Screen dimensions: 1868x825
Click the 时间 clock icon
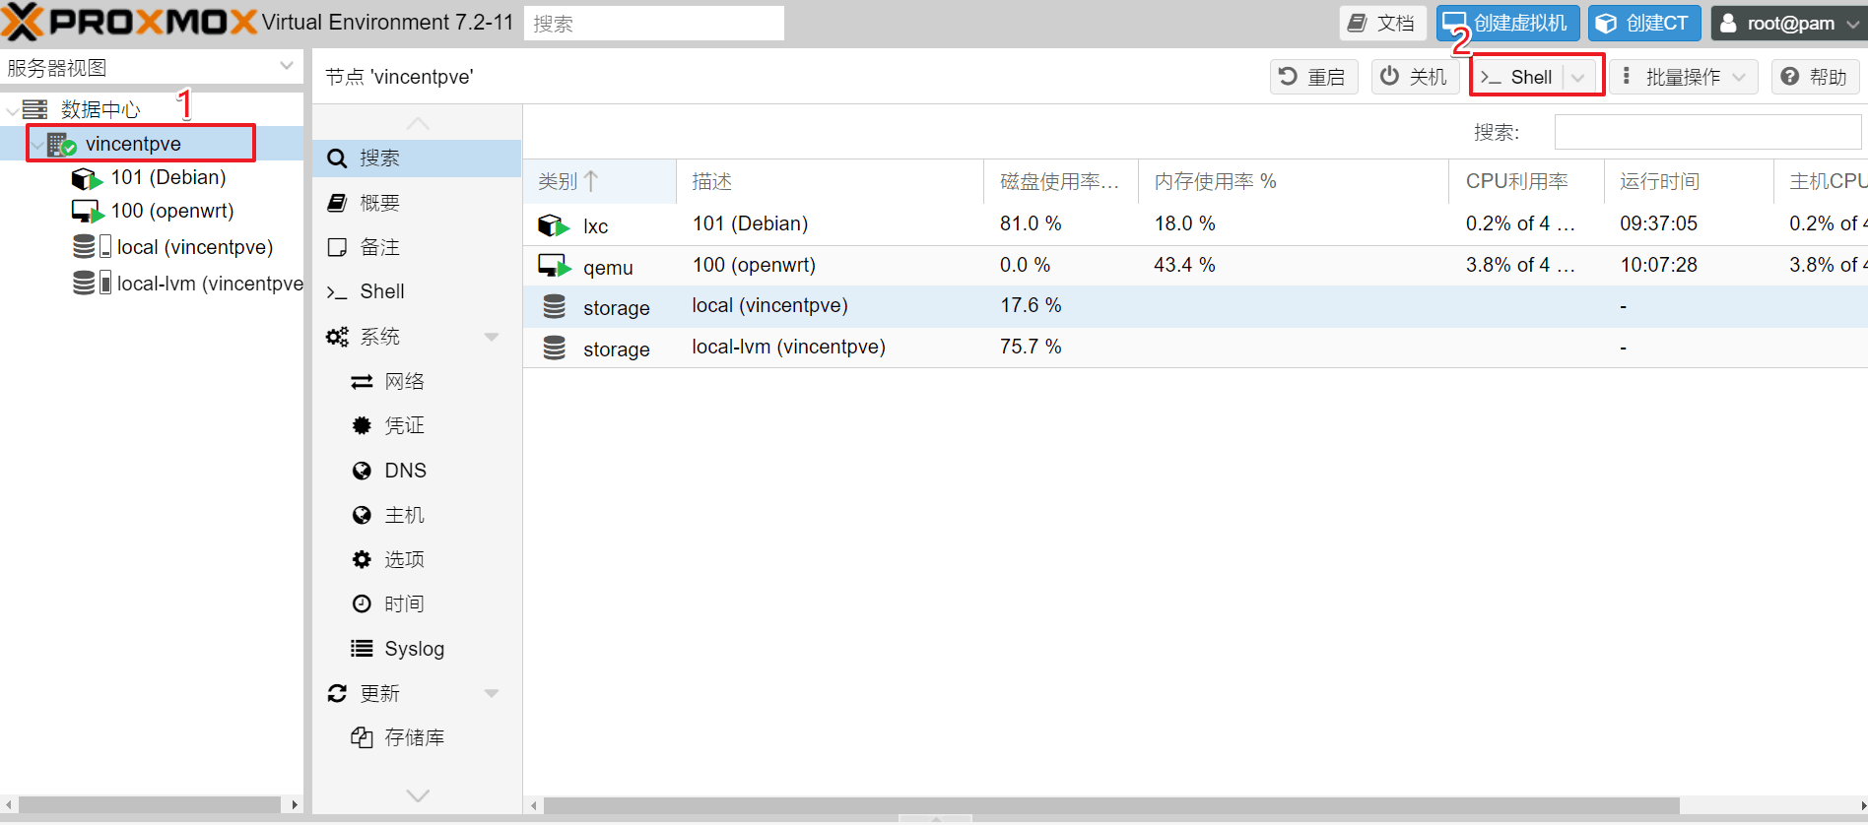pyautogui.click(x=362, y=603)
